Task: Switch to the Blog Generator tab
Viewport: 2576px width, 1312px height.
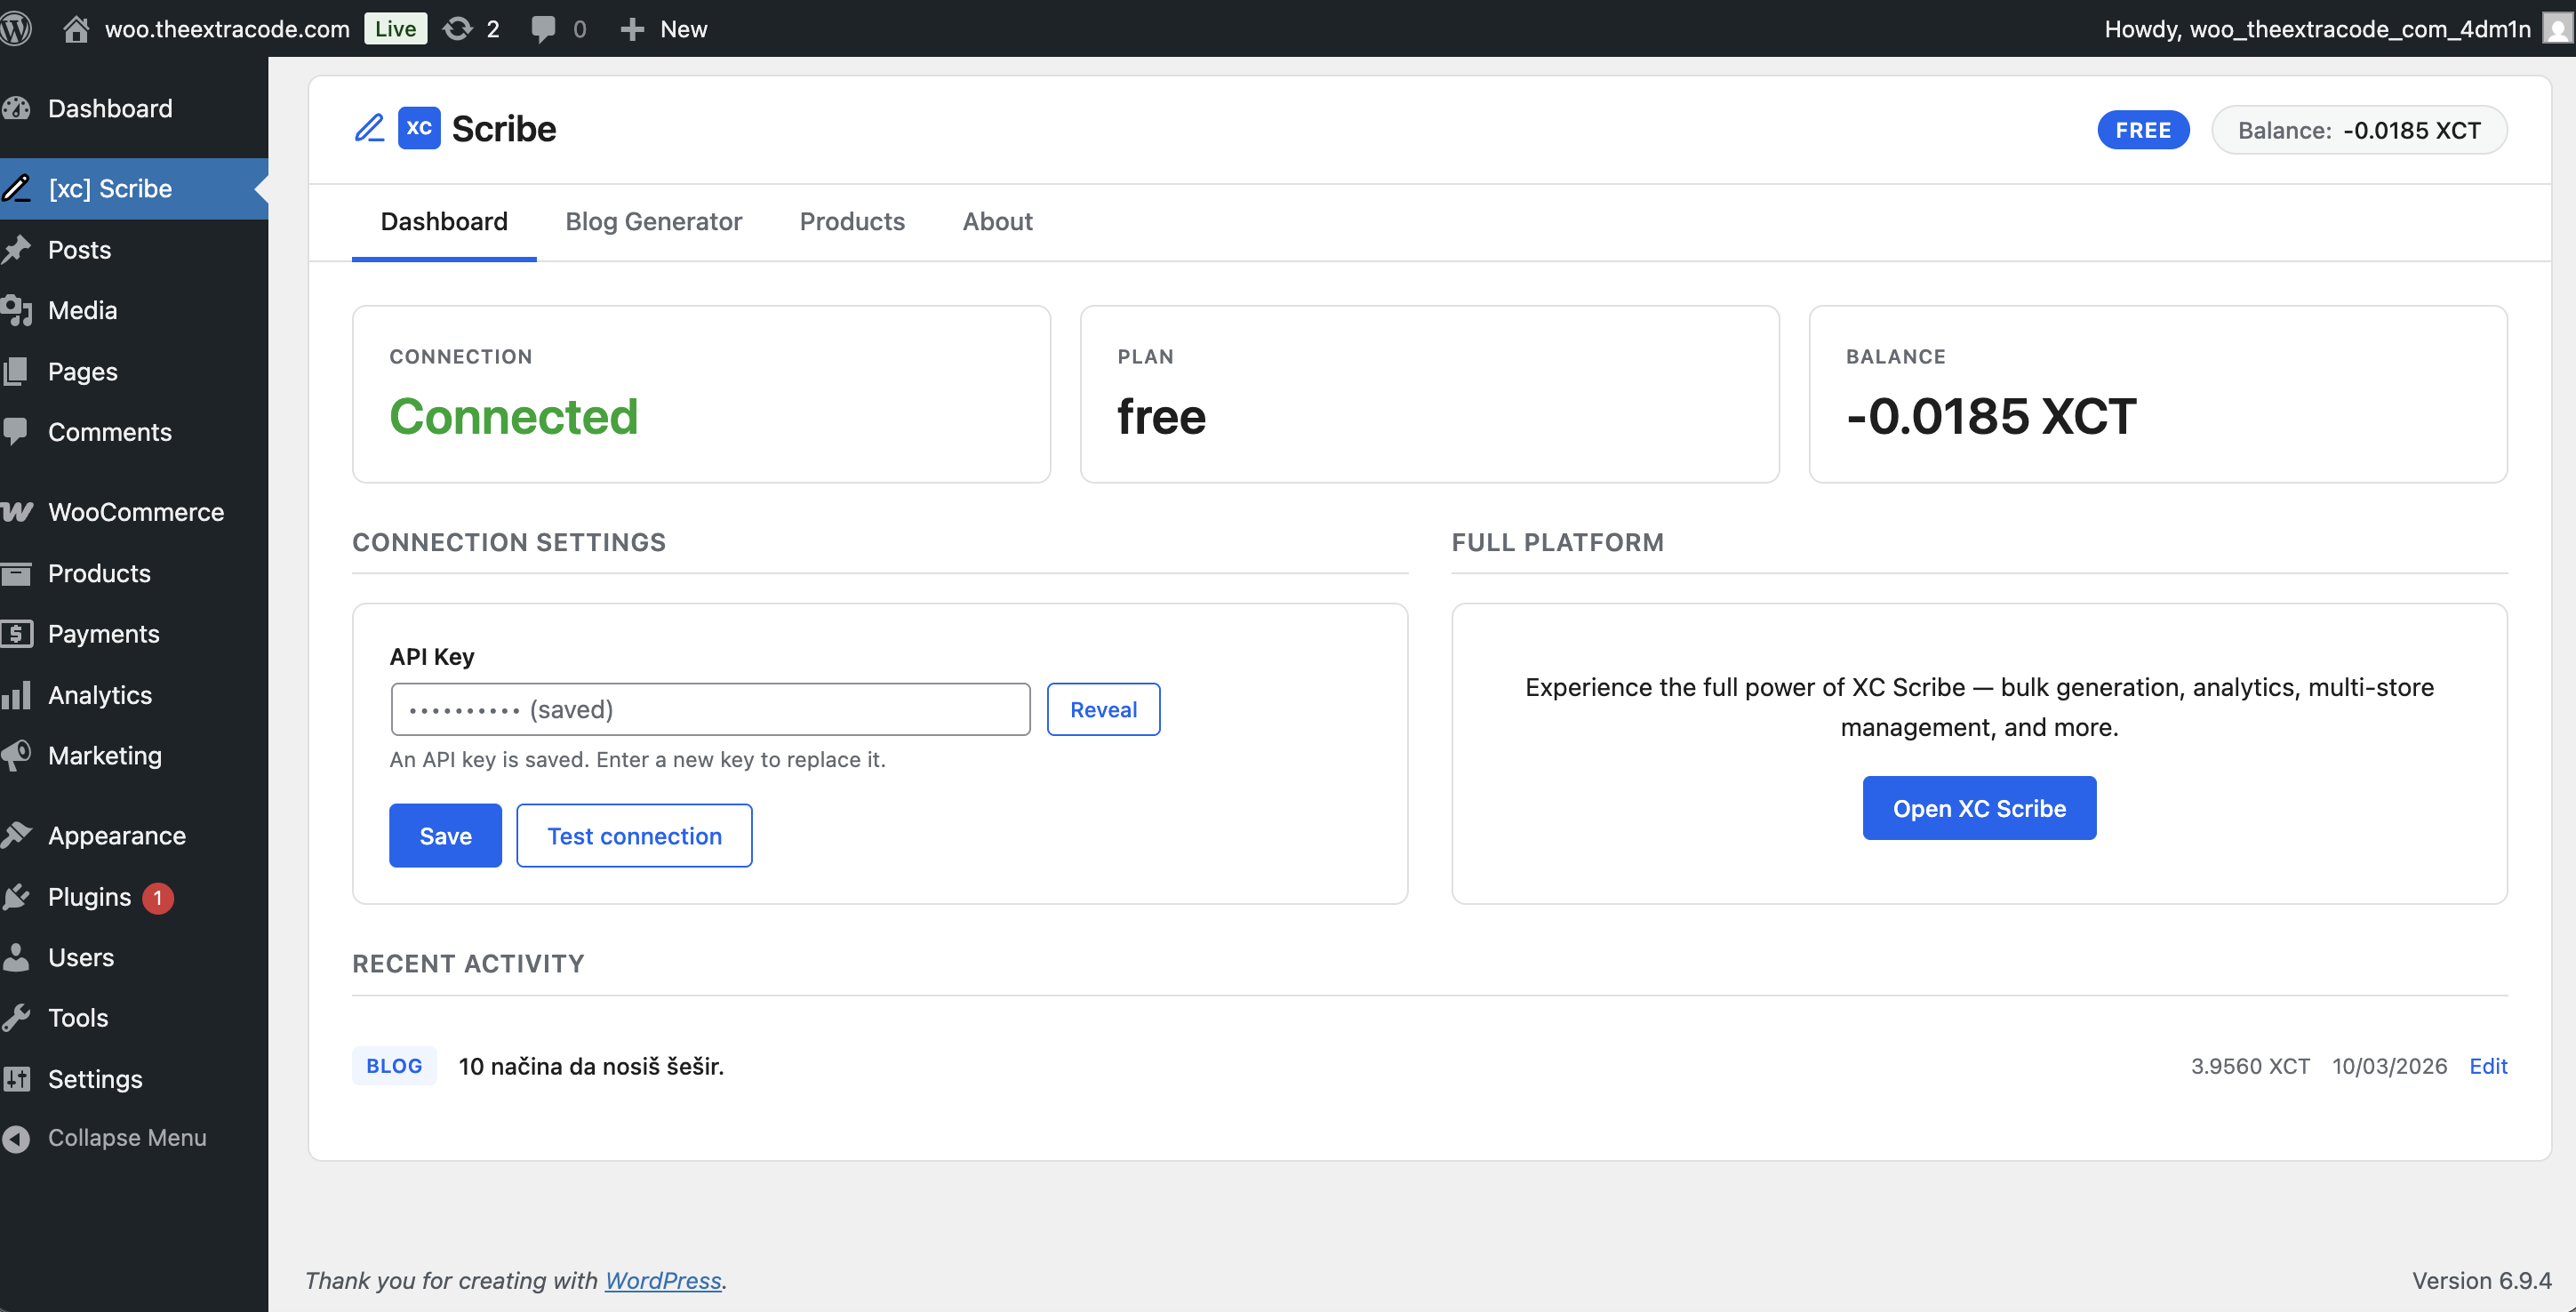Action: [653, 221]
